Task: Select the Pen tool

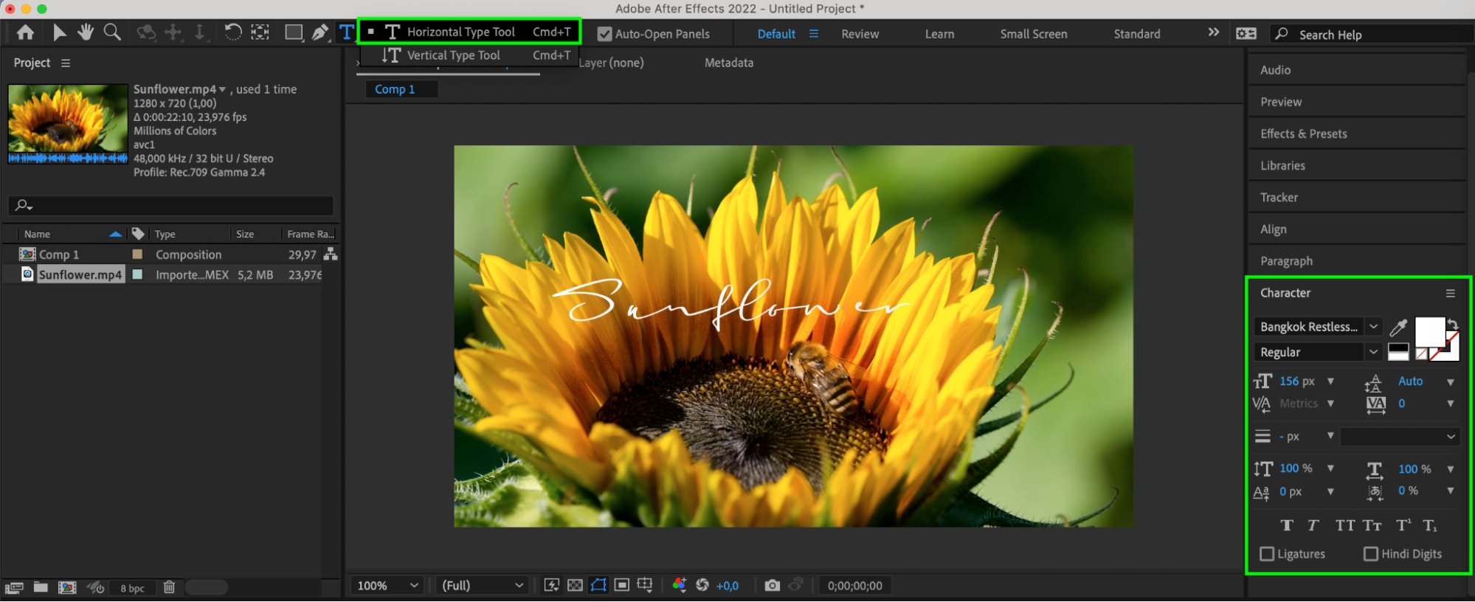Action: [x=319, y=32]
